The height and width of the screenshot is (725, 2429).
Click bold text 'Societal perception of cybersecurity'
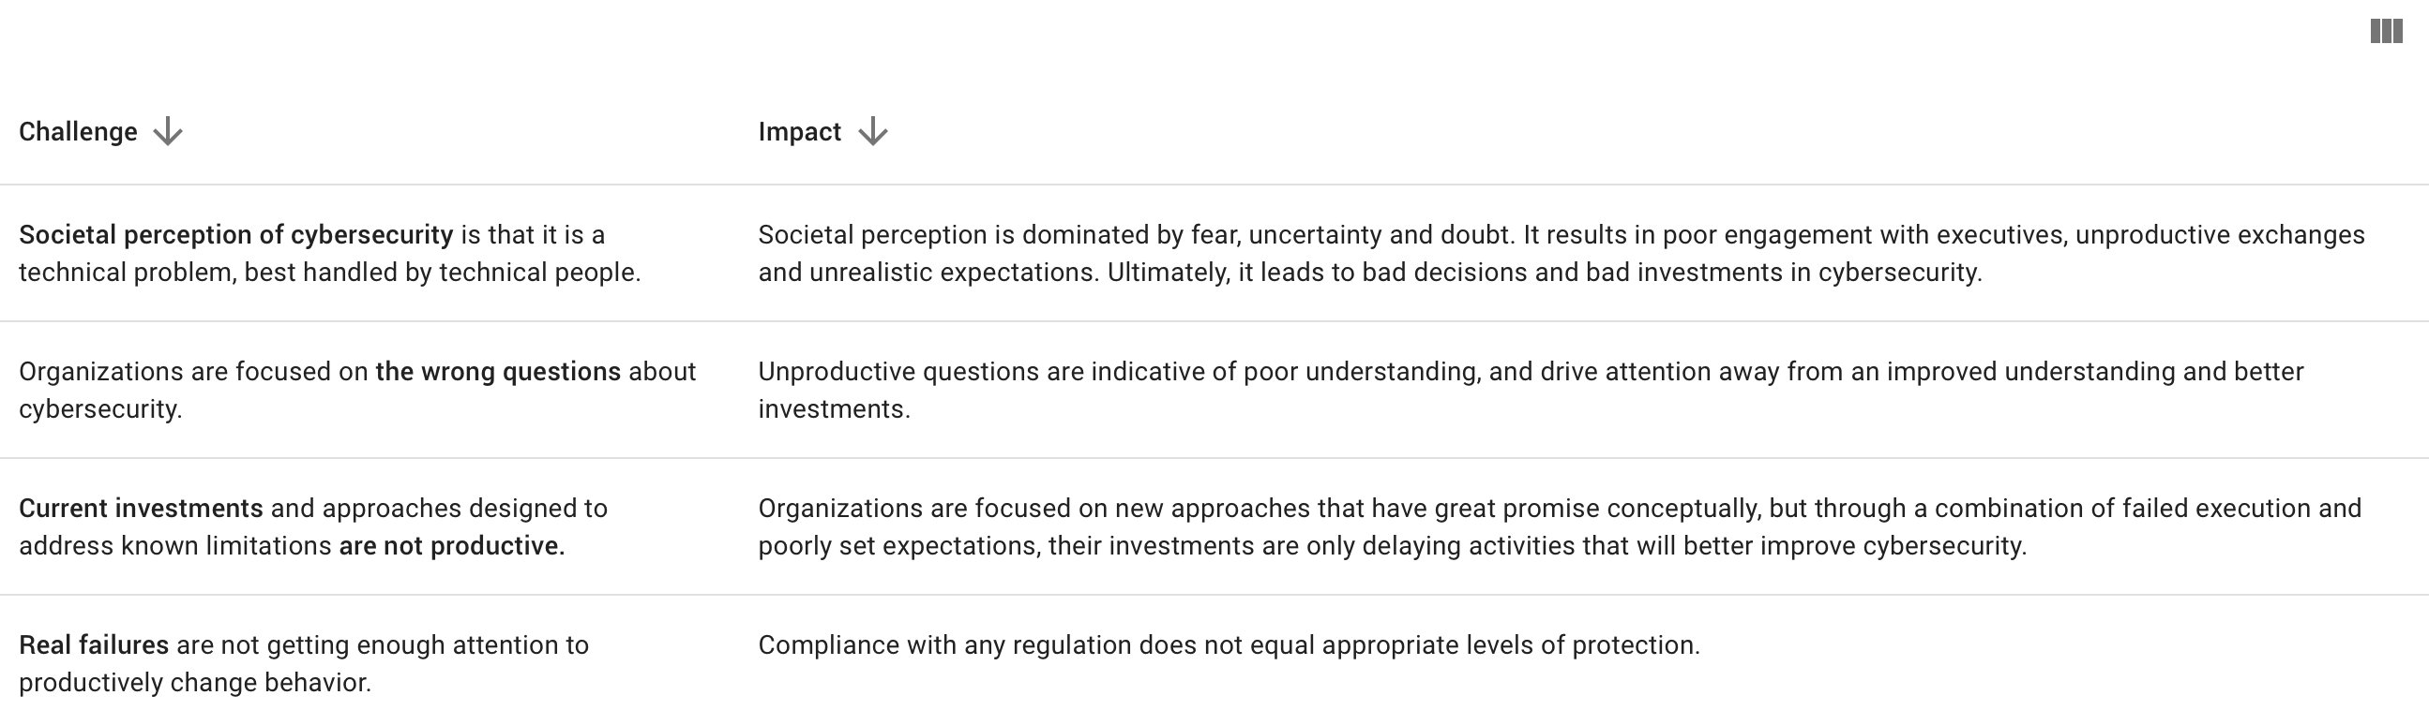235,234
